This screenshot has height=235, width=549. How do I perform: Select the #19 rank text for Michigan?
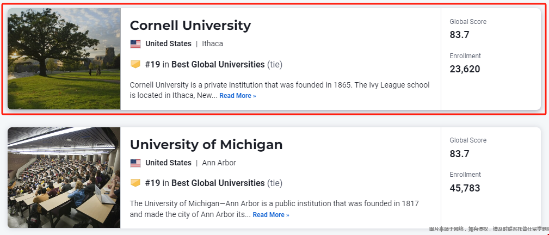click(152, 183)
